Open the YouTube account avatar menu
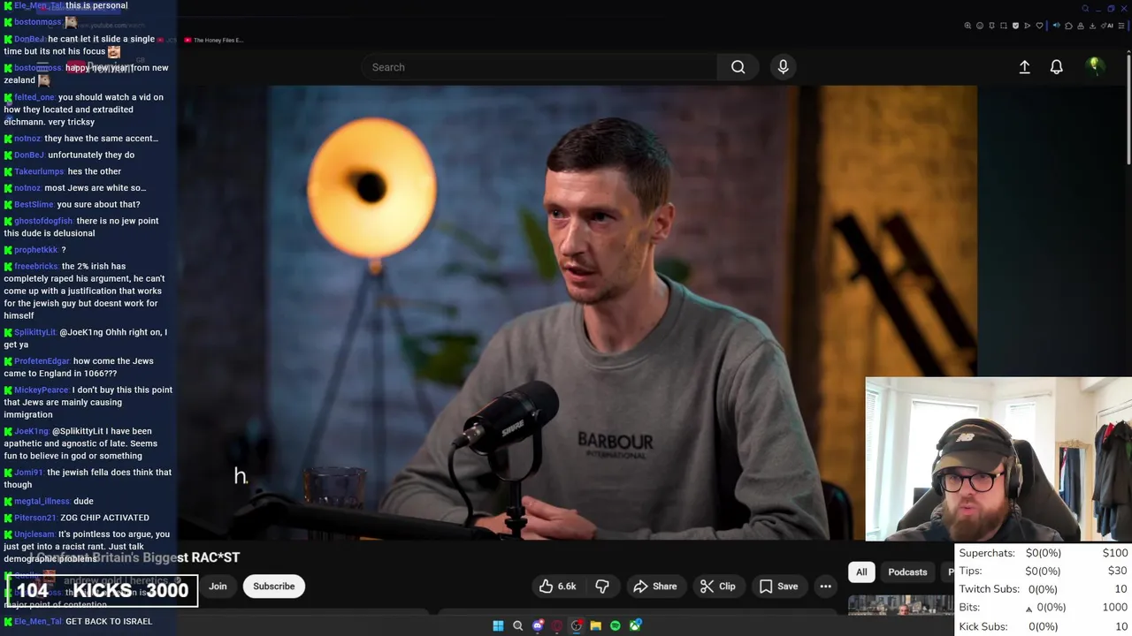Image resolution: width=1132 pixels, height=636 pixels. (x=1095, y=66)
